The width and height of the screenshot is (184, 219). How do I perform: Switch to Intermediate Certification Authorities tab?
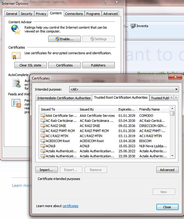click(64, 98)
